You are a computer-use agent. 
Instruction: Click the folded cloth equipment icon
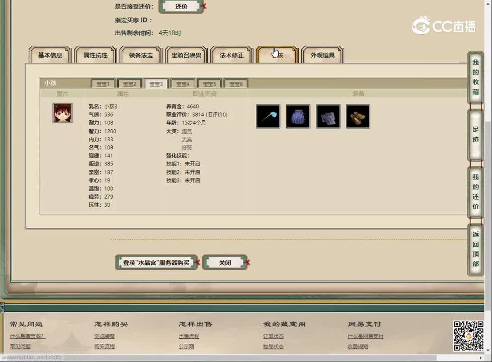328,116
